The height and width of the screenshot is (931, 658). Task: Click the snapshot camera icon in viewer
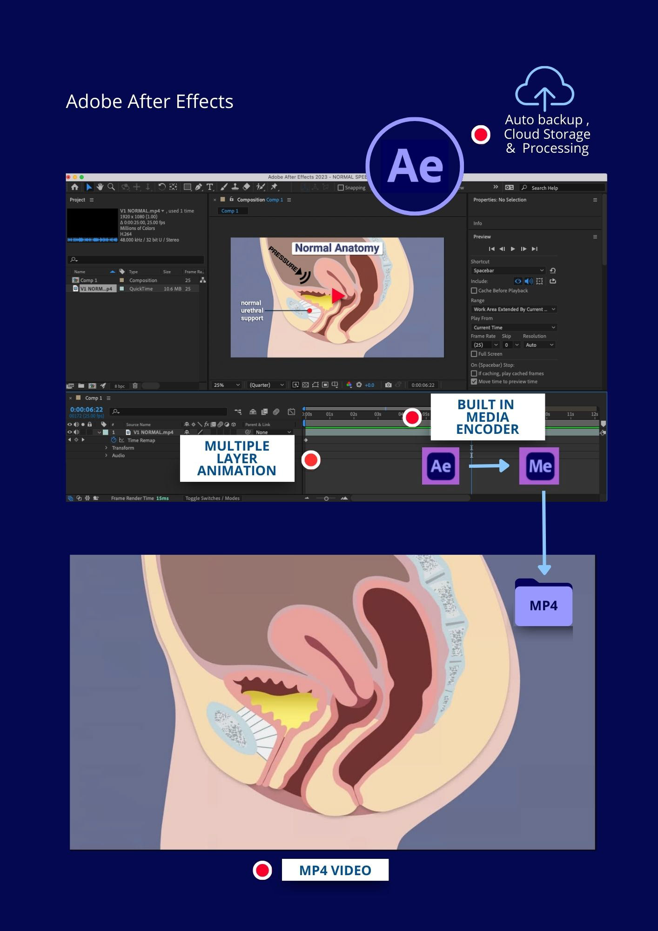pyautogui.click(x=388, y=385)
